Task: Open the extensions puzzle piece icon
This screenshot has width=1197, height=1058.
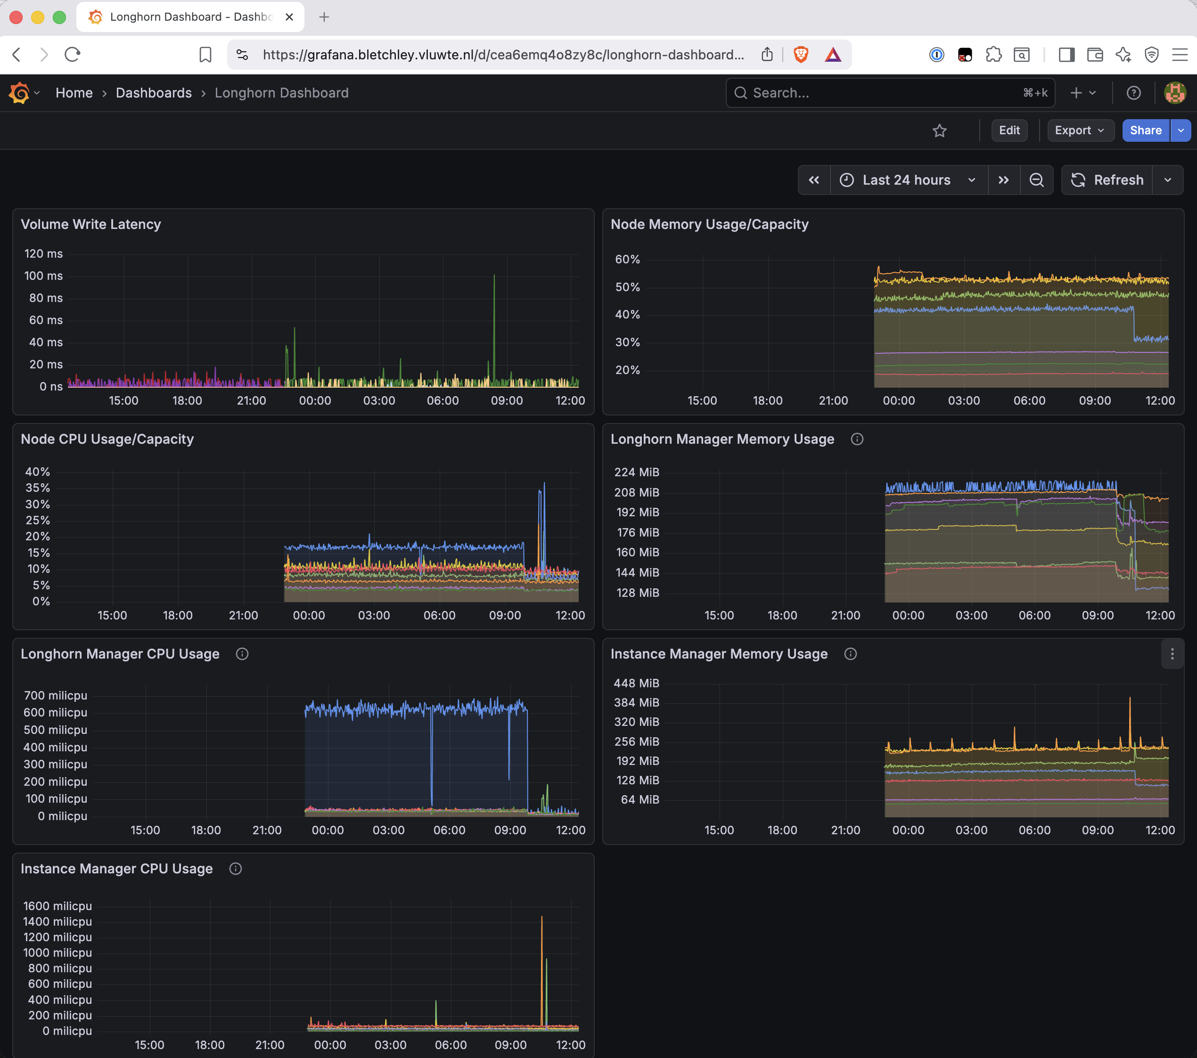Action: pyautogui.click(x=994, y=55)
